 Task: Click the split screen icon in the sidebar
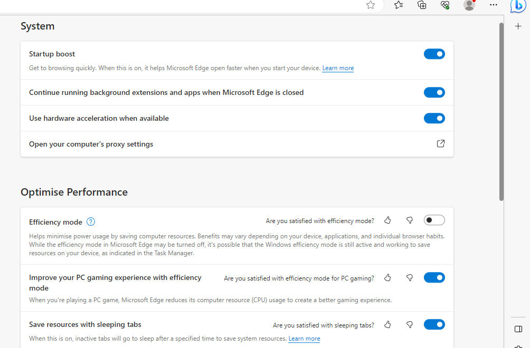coord(518,328)
